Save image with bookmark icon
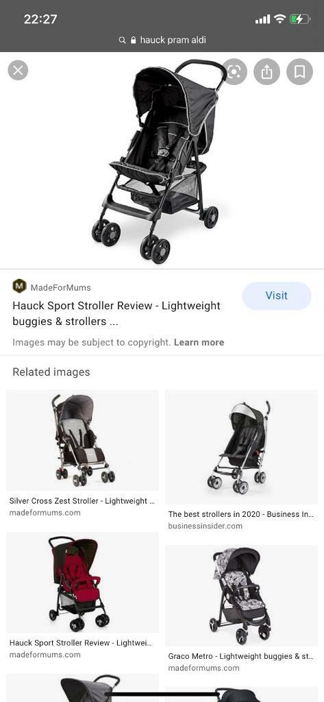324x702 pixels. click(299, 71)
